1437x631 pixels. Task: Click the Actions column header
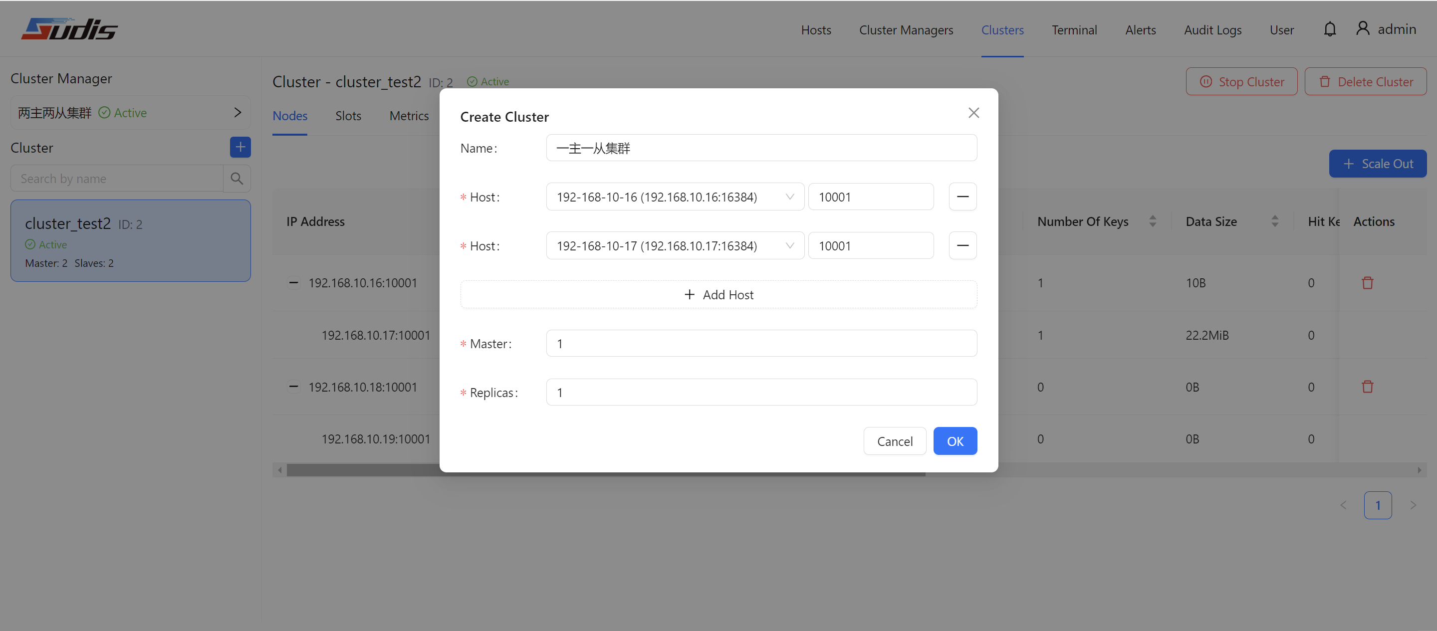tap(1374, 221)
